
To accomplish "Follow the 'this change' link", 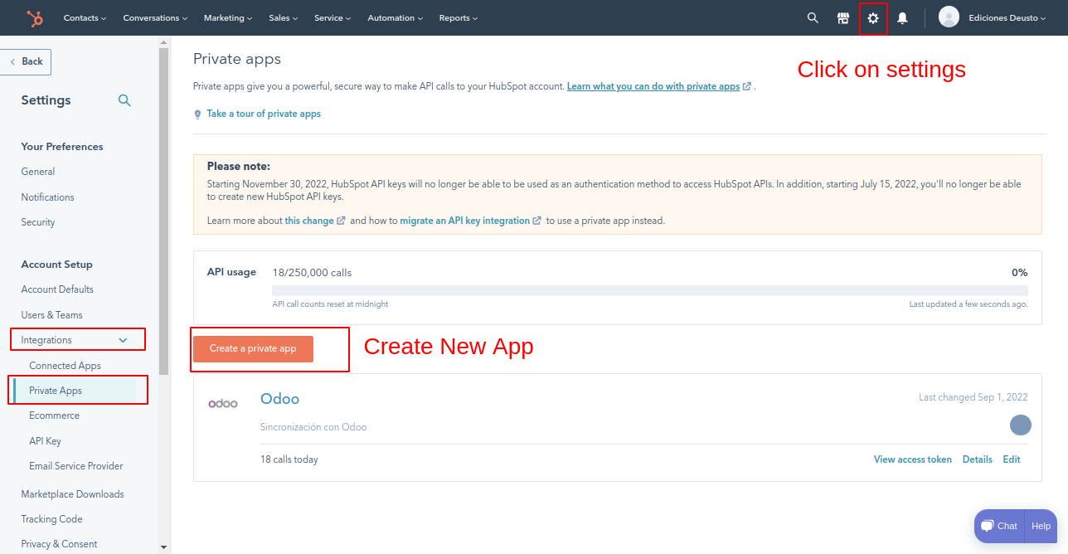I will pos(309,221).
